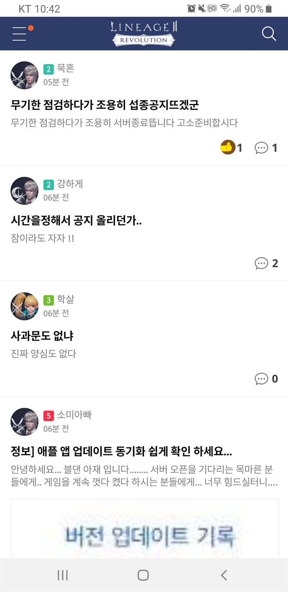Screen dimensions: 288x592
Task: Open post titled 무기한 점검하다가 조용히 섭종공지뜨겠군
Action: 105,105
